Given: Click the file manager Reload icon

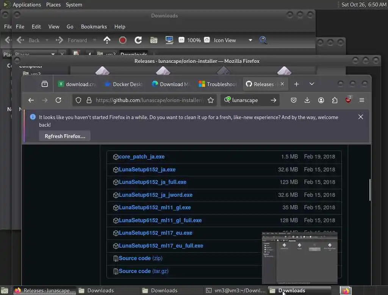Looking at the screenshot, I should click(138, 40).
